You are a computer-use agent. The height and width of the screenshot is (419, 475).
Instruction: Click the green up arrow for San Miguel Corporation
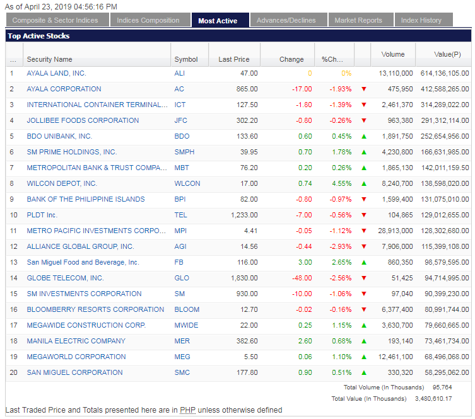pyautogui.click(x=363, y=372)
